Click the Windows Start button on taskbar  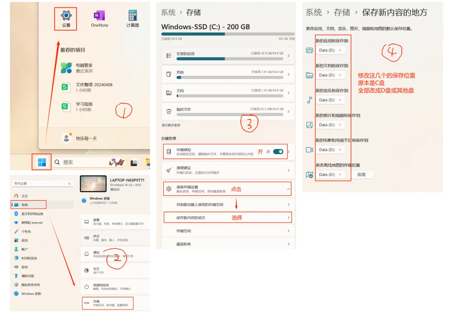click(x=41, y=162)
